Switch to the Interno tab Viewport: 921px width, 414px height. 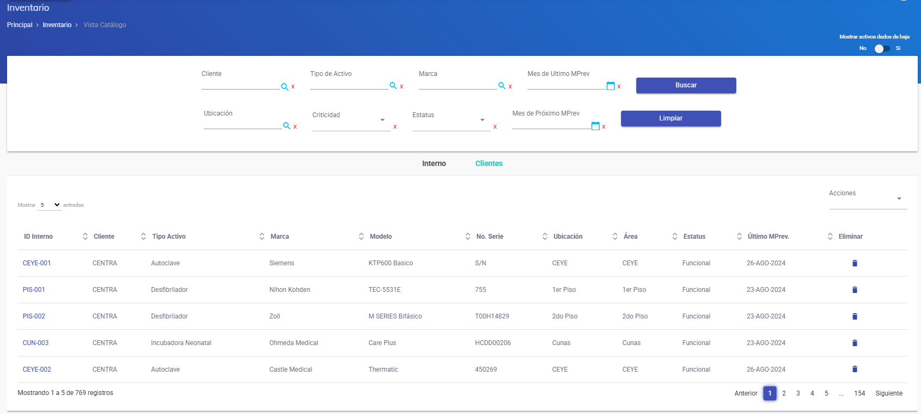434,163
